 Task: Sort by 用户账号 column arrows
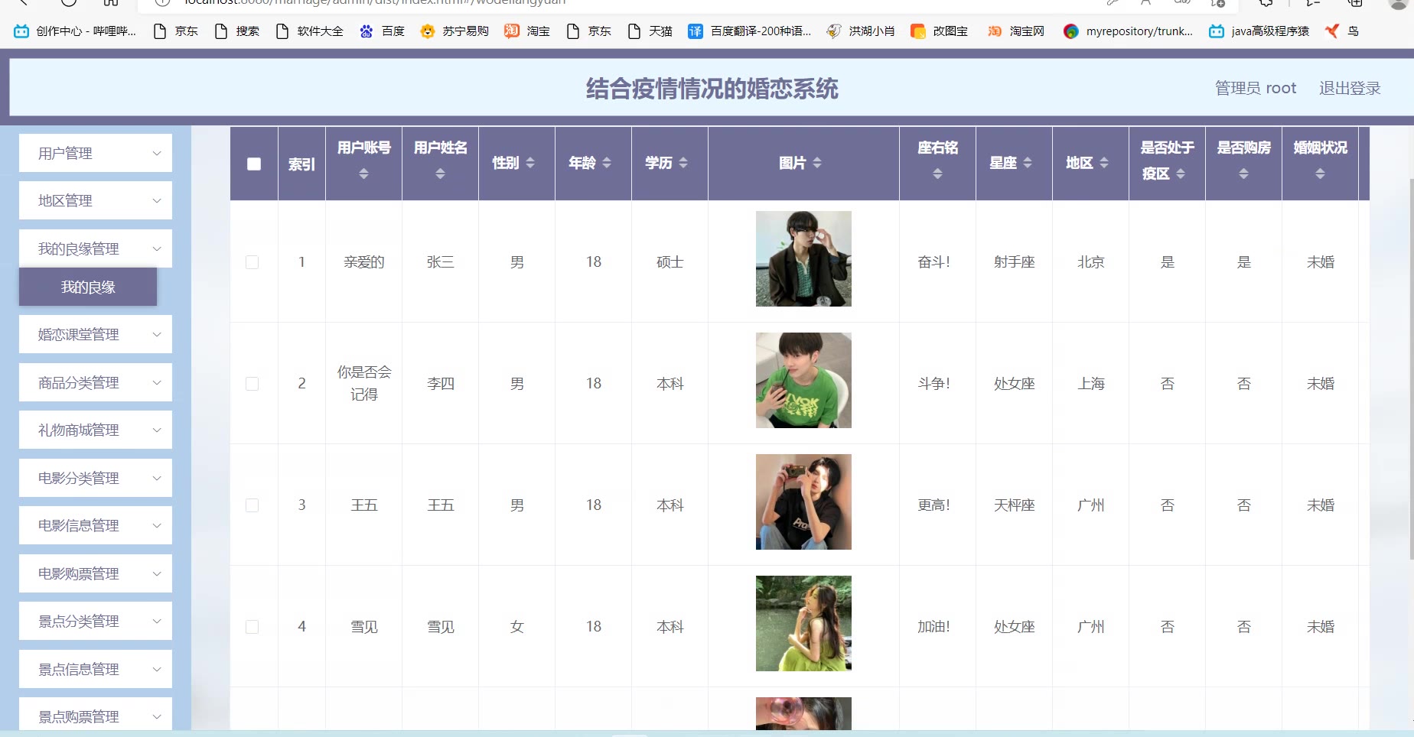coord(364,174)
